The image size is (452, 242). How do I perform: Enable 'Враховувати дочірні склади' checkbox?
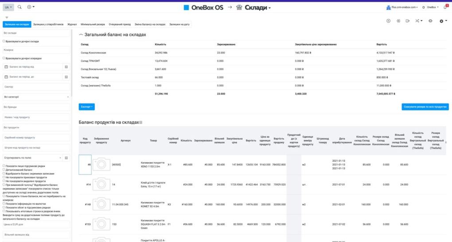pyautogui.click(x=4, y=42)
